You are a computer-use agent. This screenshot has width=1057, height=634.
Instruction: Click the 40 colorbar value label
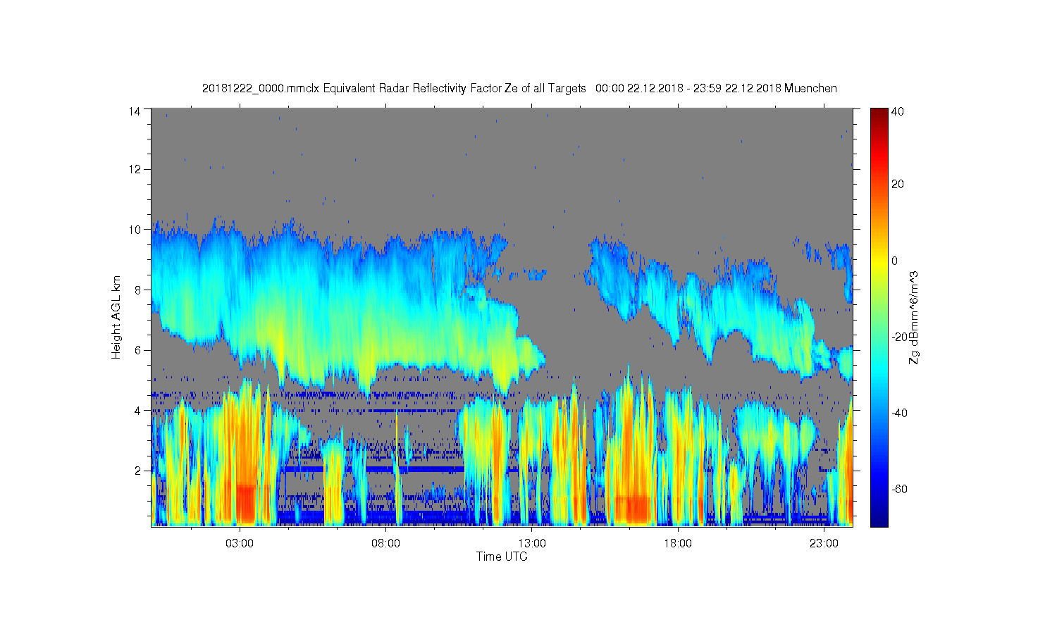point(897,111)
